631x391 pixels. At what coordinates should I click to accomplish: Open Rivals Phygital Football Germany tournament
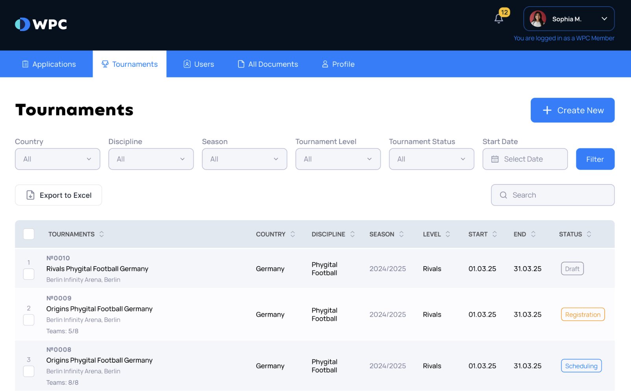[97, 269]
